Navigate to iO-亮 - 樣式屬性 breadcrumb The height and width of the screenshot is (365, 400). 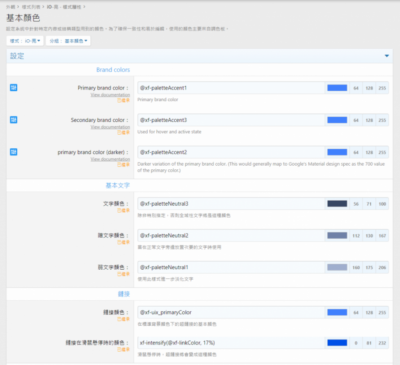(64, 7)
